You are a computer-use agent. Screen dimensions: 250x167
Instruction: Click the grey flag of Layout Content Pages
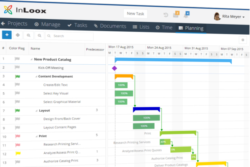point(17,127)
